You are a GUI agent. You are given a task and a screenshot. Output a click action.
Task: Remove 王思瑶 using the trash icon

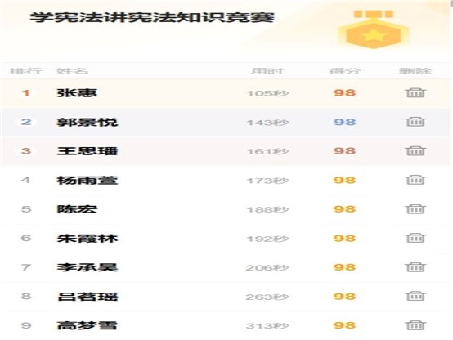point(415,150)
